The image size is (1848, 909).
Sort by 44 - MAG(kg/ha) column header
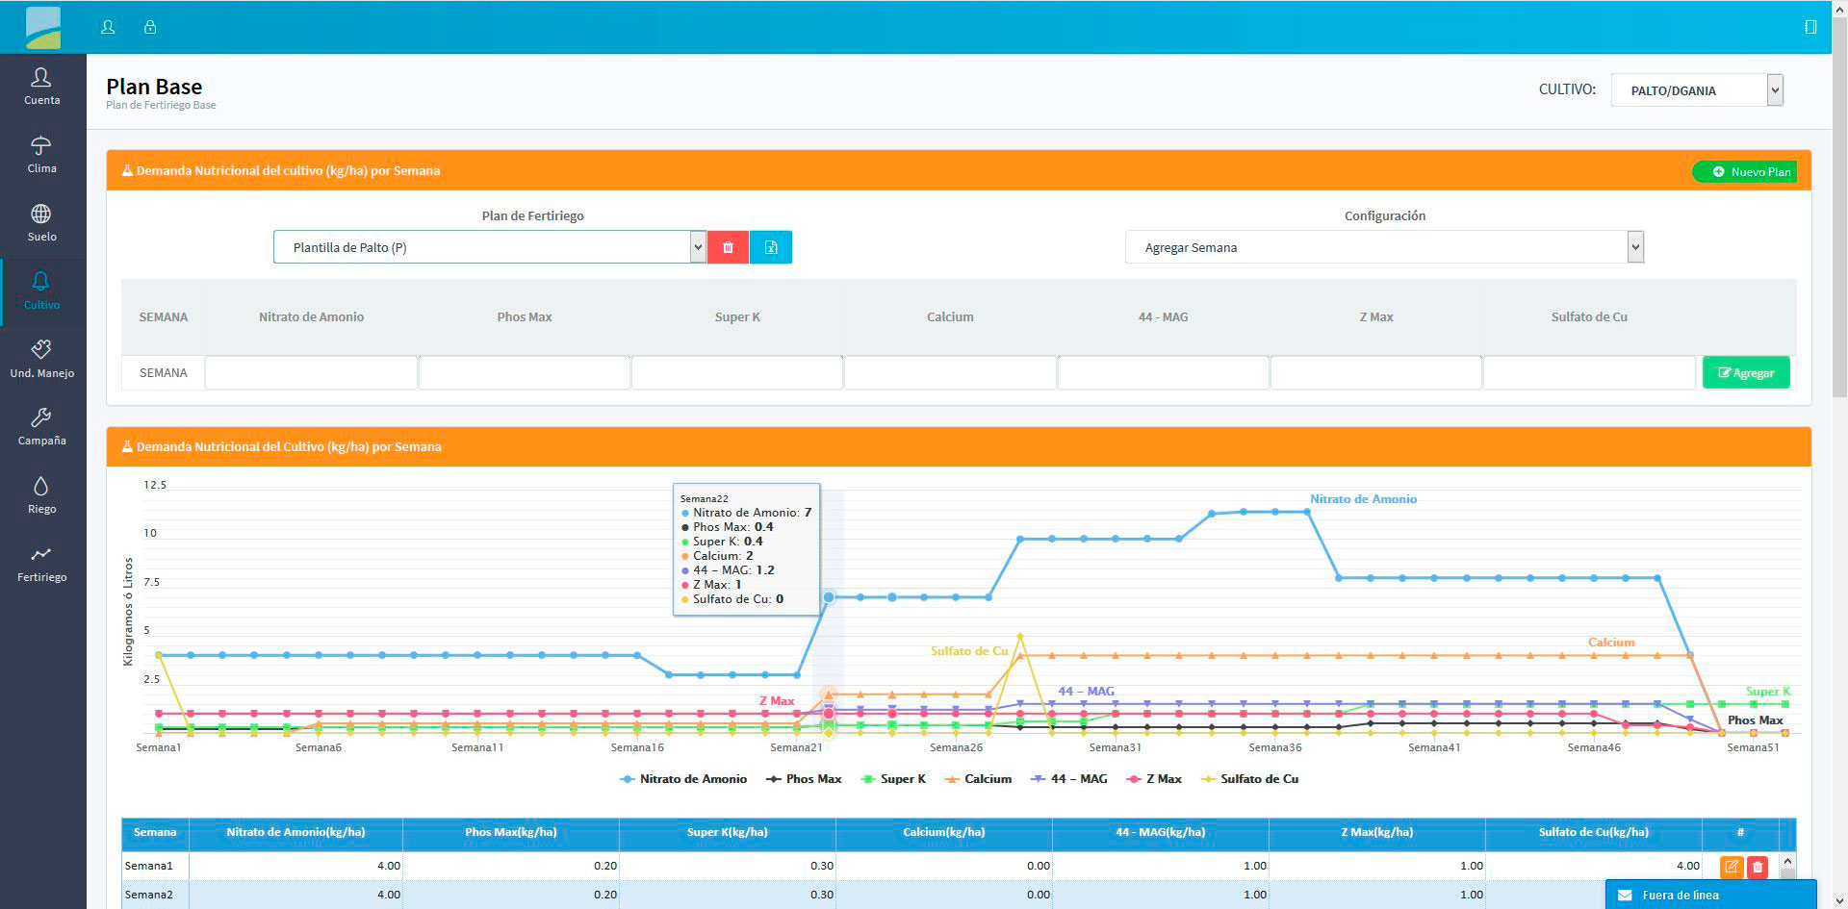coord(1161,833)
